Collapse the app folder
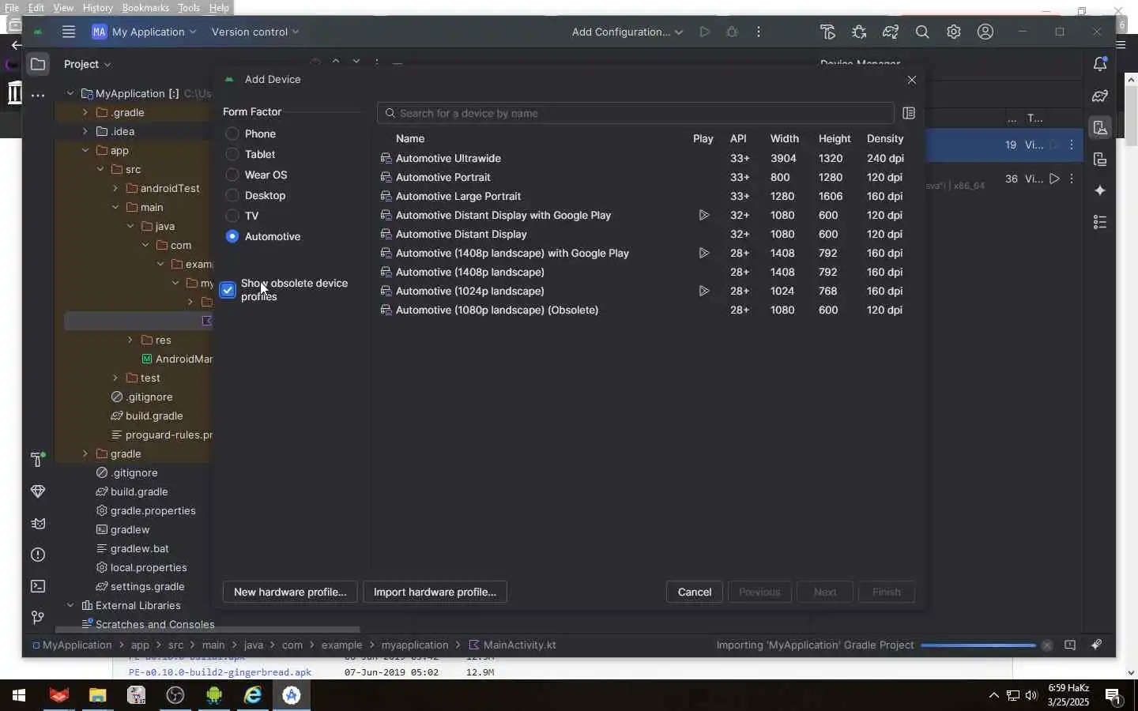 (x=85, y=151)
